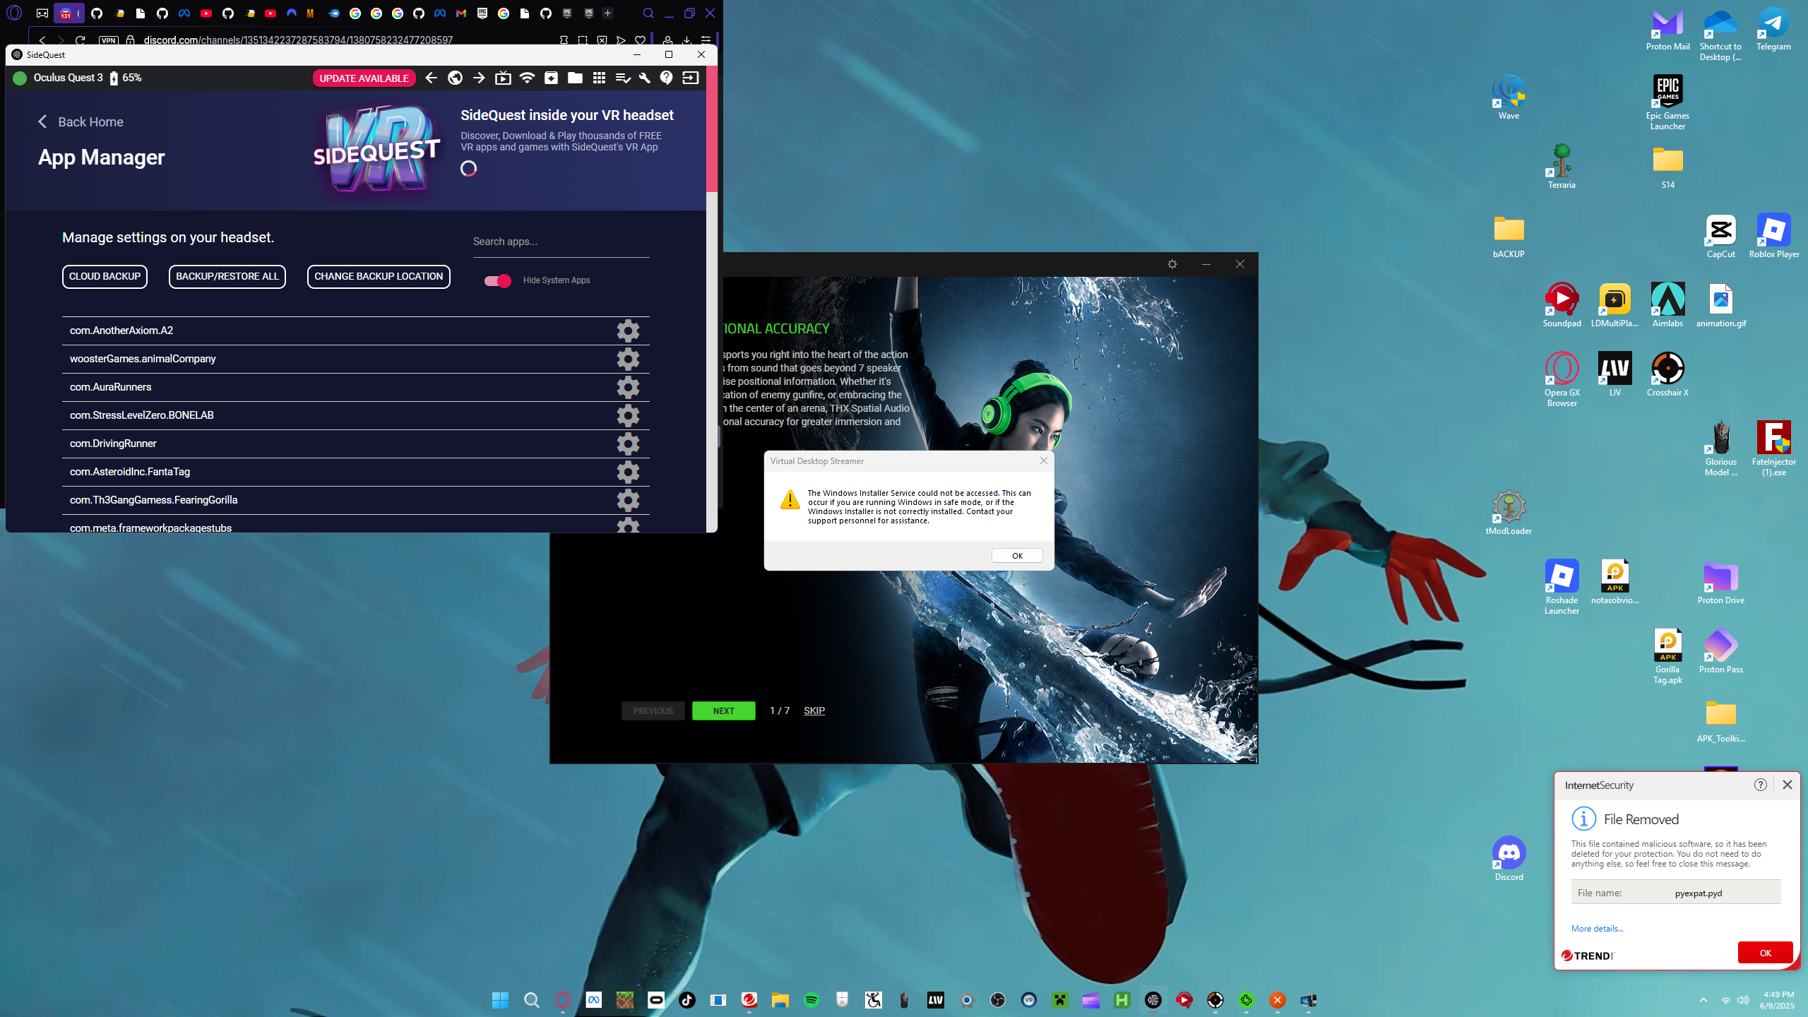Click OK in Virtual Desktop Streamer dialog
1808x1017 pixels.
pos(1017,556)
